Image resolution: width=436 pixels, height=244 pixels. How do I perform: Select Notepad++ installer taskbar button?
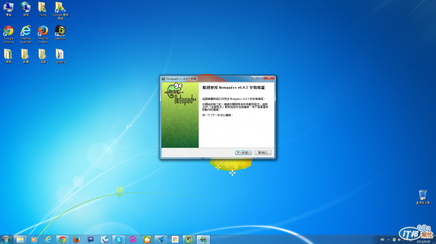203,240
